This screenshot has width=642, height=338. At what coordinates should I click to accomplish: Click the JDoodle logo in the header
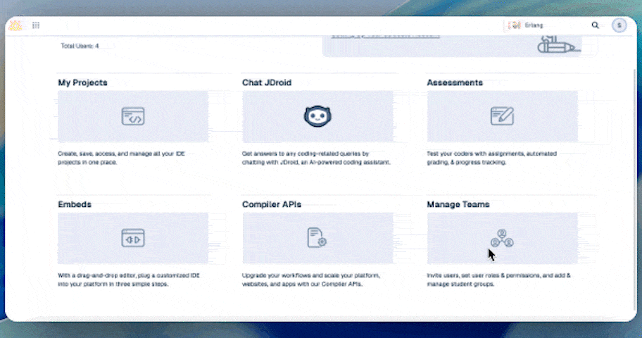click(16, 25)
